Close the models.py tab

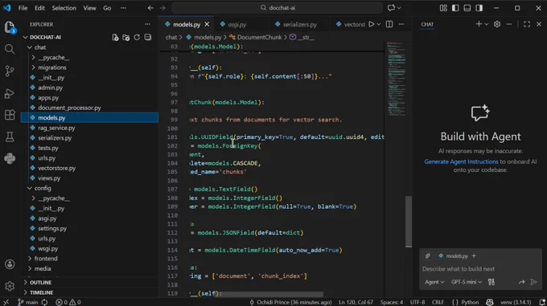[x=207, y=24]
